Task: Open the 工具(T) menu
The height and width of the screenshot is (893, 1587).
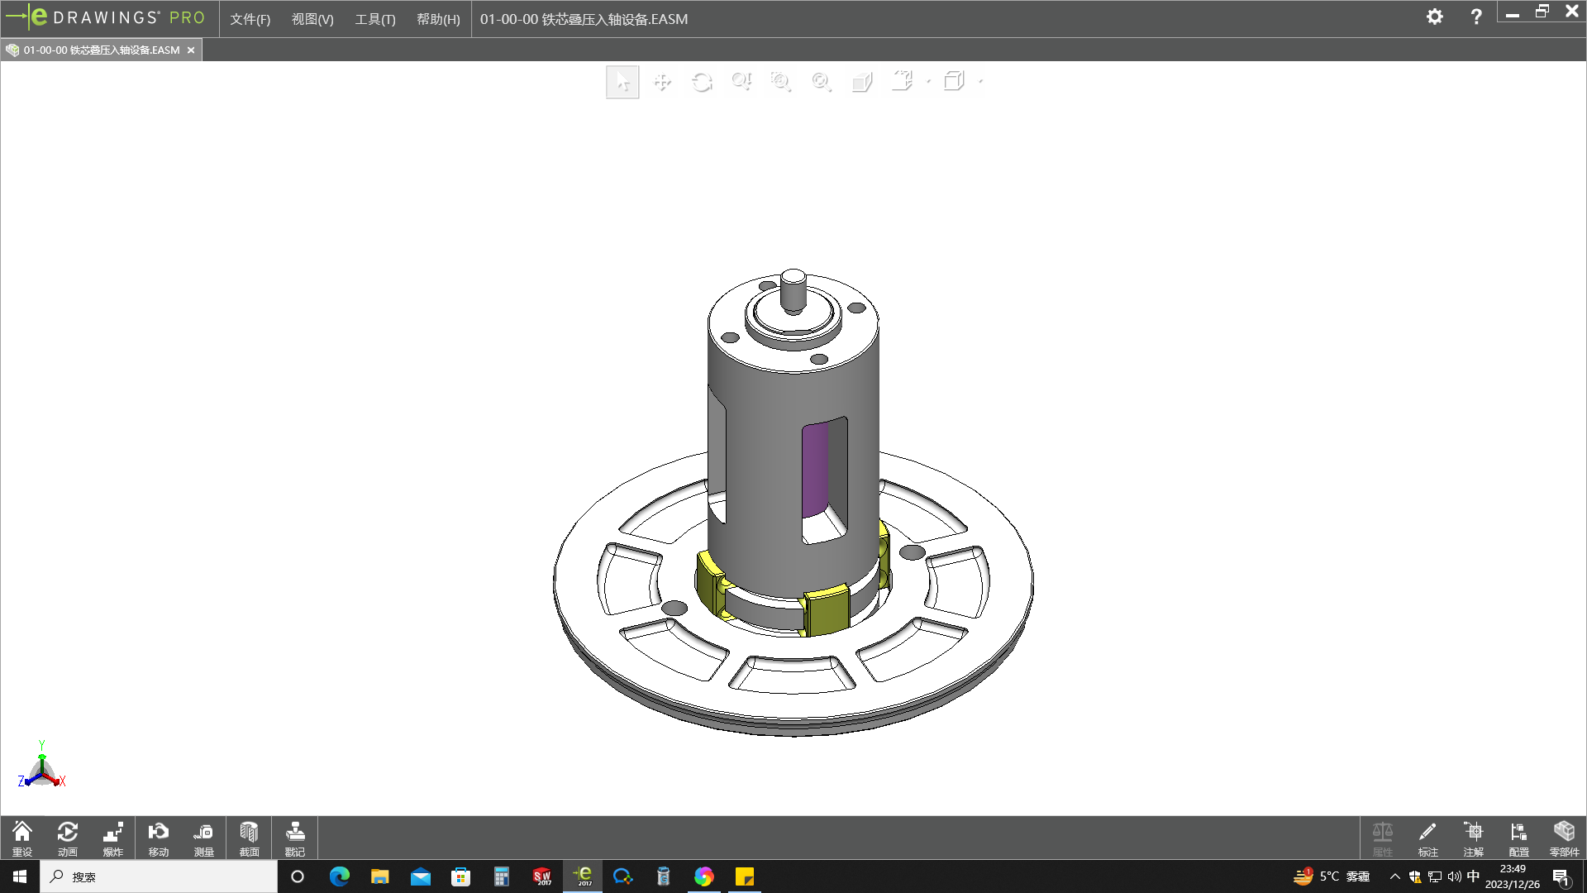Action: coord(375,19)
